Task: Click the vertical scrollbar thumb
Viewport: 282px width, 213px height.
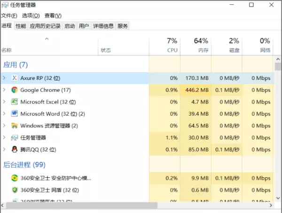Action: pyautogui.click(x=278, y=67)
